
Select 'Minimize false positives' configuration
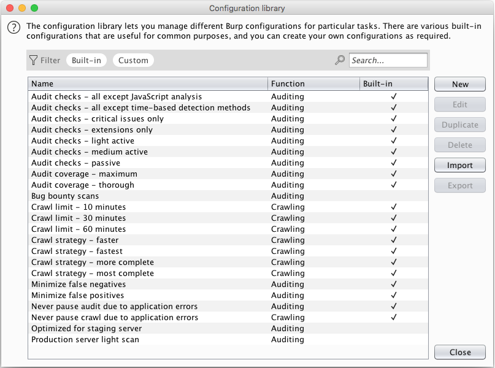(x=228, y=296)
